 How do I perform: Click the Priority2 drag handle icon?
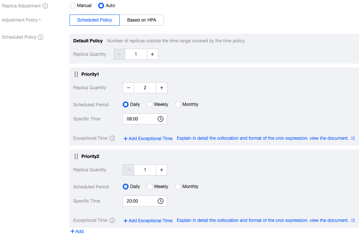76,156
